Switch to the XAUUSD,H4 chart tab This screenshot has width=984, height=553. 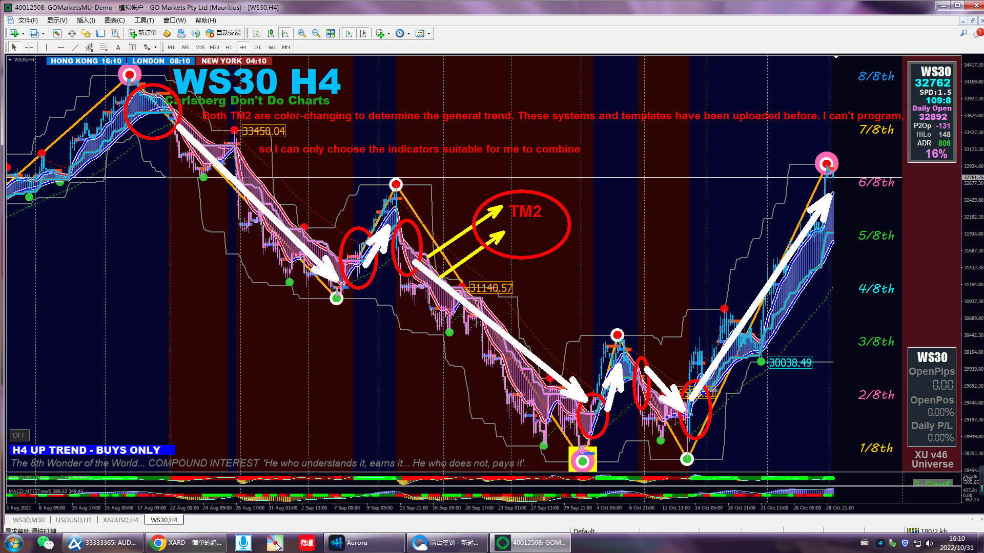coord(120,520)
